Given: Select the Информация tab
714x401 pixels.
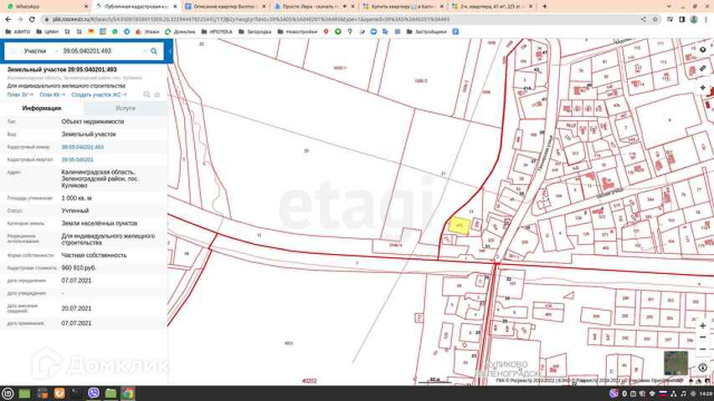Looking at the screenshot, I should click(41, 108).
